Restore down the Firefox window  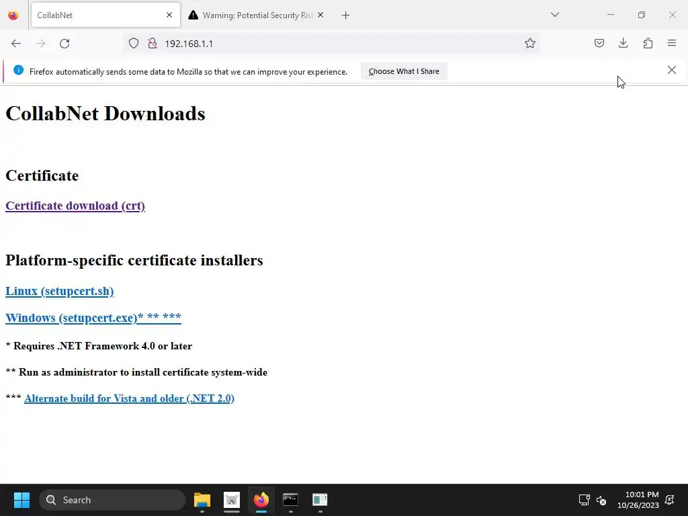click(x=641, y=15)
